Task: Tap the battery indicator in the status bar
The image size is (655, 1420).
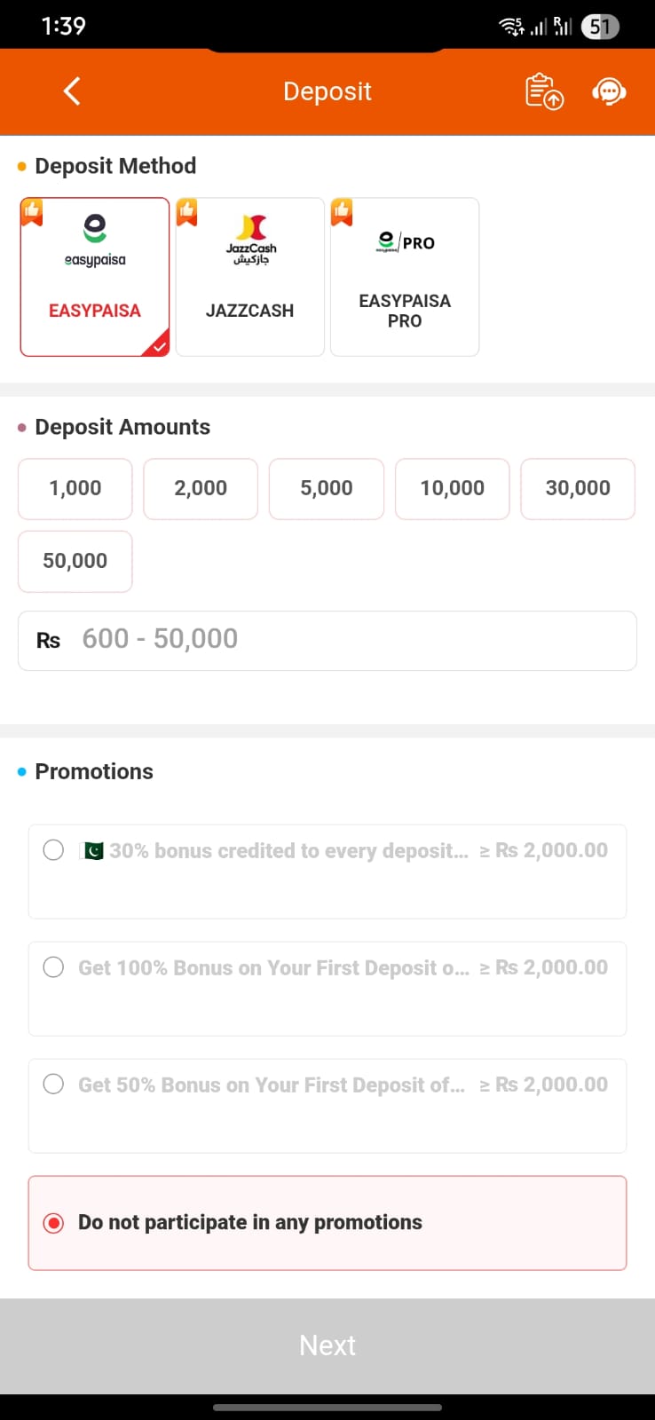Action: tap(599, 26)
